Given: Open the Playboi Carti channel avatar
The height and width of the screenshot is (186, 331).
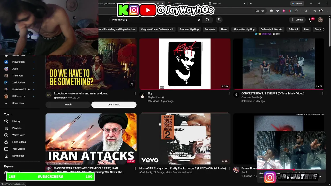Looking at the screenshot, I should tap(142, 95).
